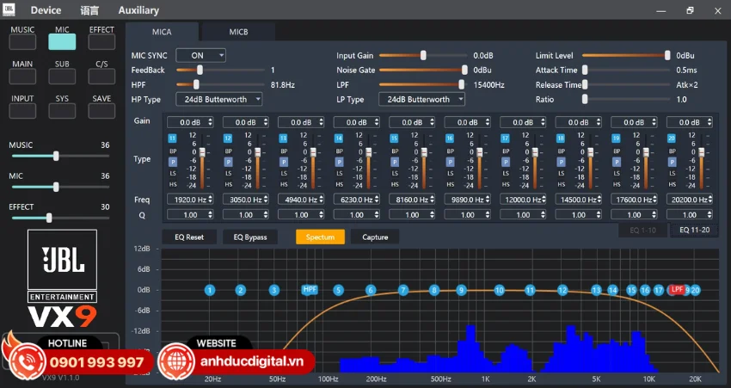Select EQ point 11 on the graph
Viewport: 731px width, 388px height.
click(530, 290)
